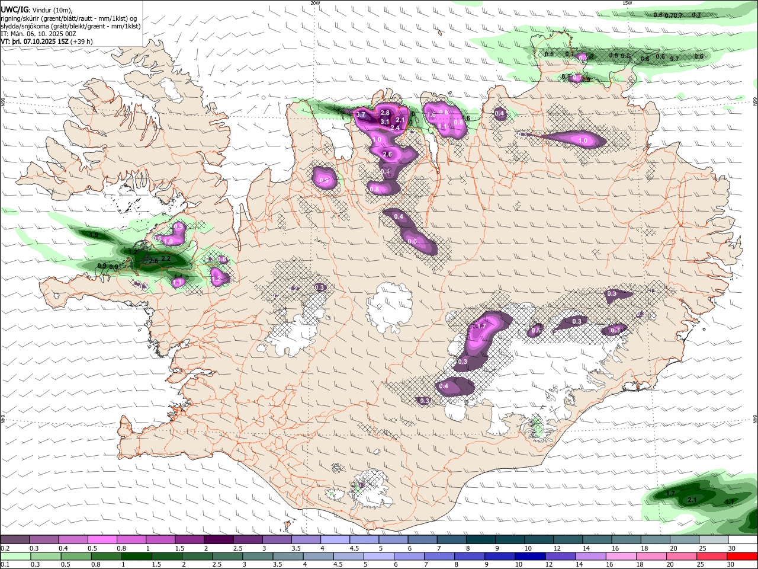Click the 15W meridian label
This screenshot has width=758, height=569.
pos(627,2)
